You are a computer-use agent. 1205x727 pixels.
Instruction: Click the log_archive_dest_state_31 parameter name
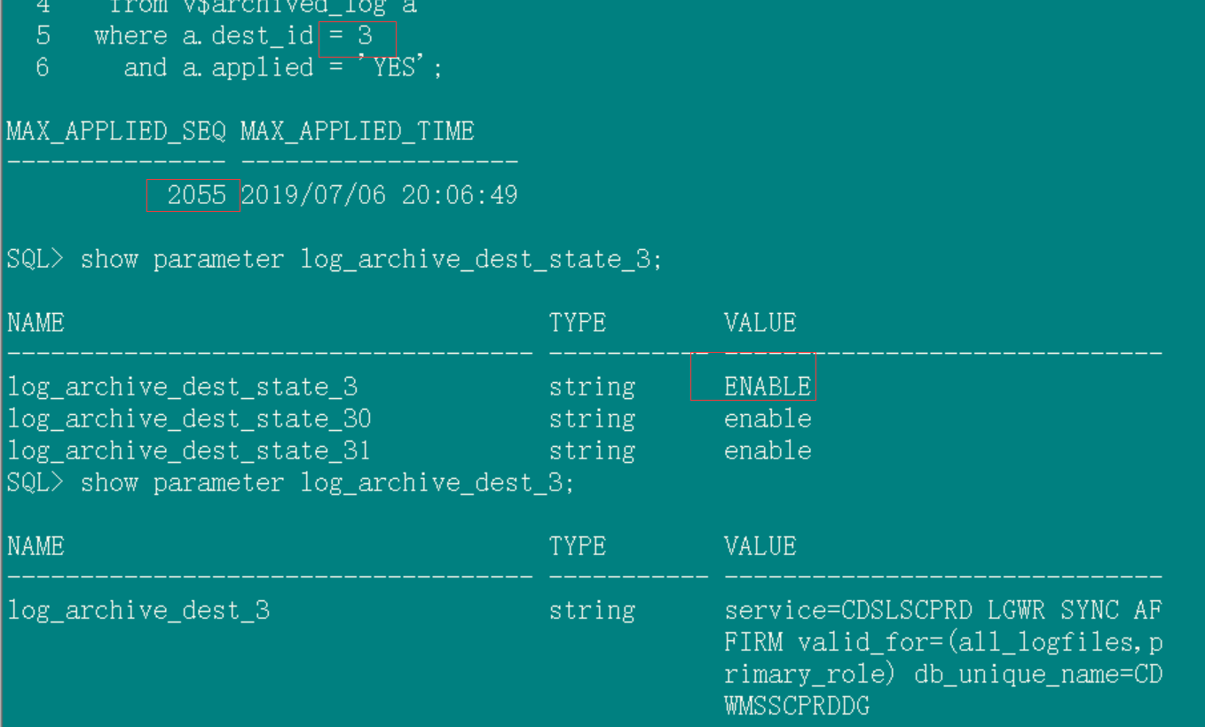tap(189, 450)
